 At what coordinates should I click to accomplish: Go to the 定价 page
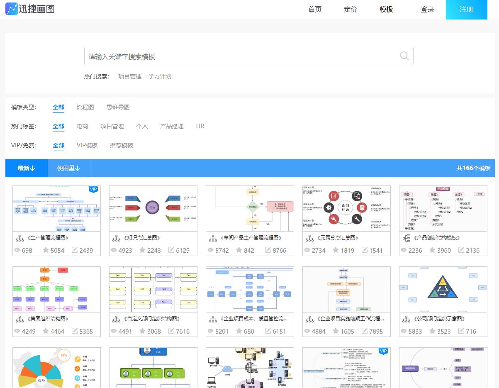[351, 9]
